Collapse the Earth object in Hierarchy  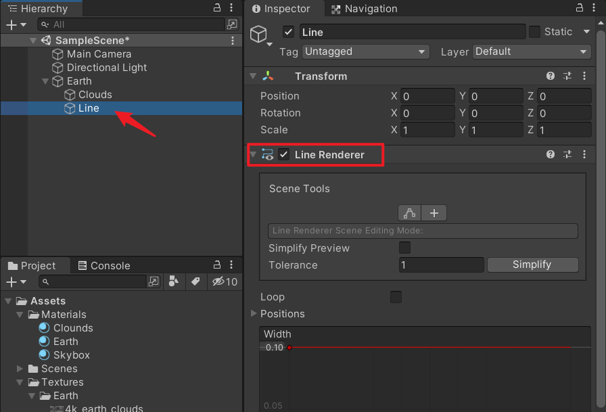pos(45,81)
